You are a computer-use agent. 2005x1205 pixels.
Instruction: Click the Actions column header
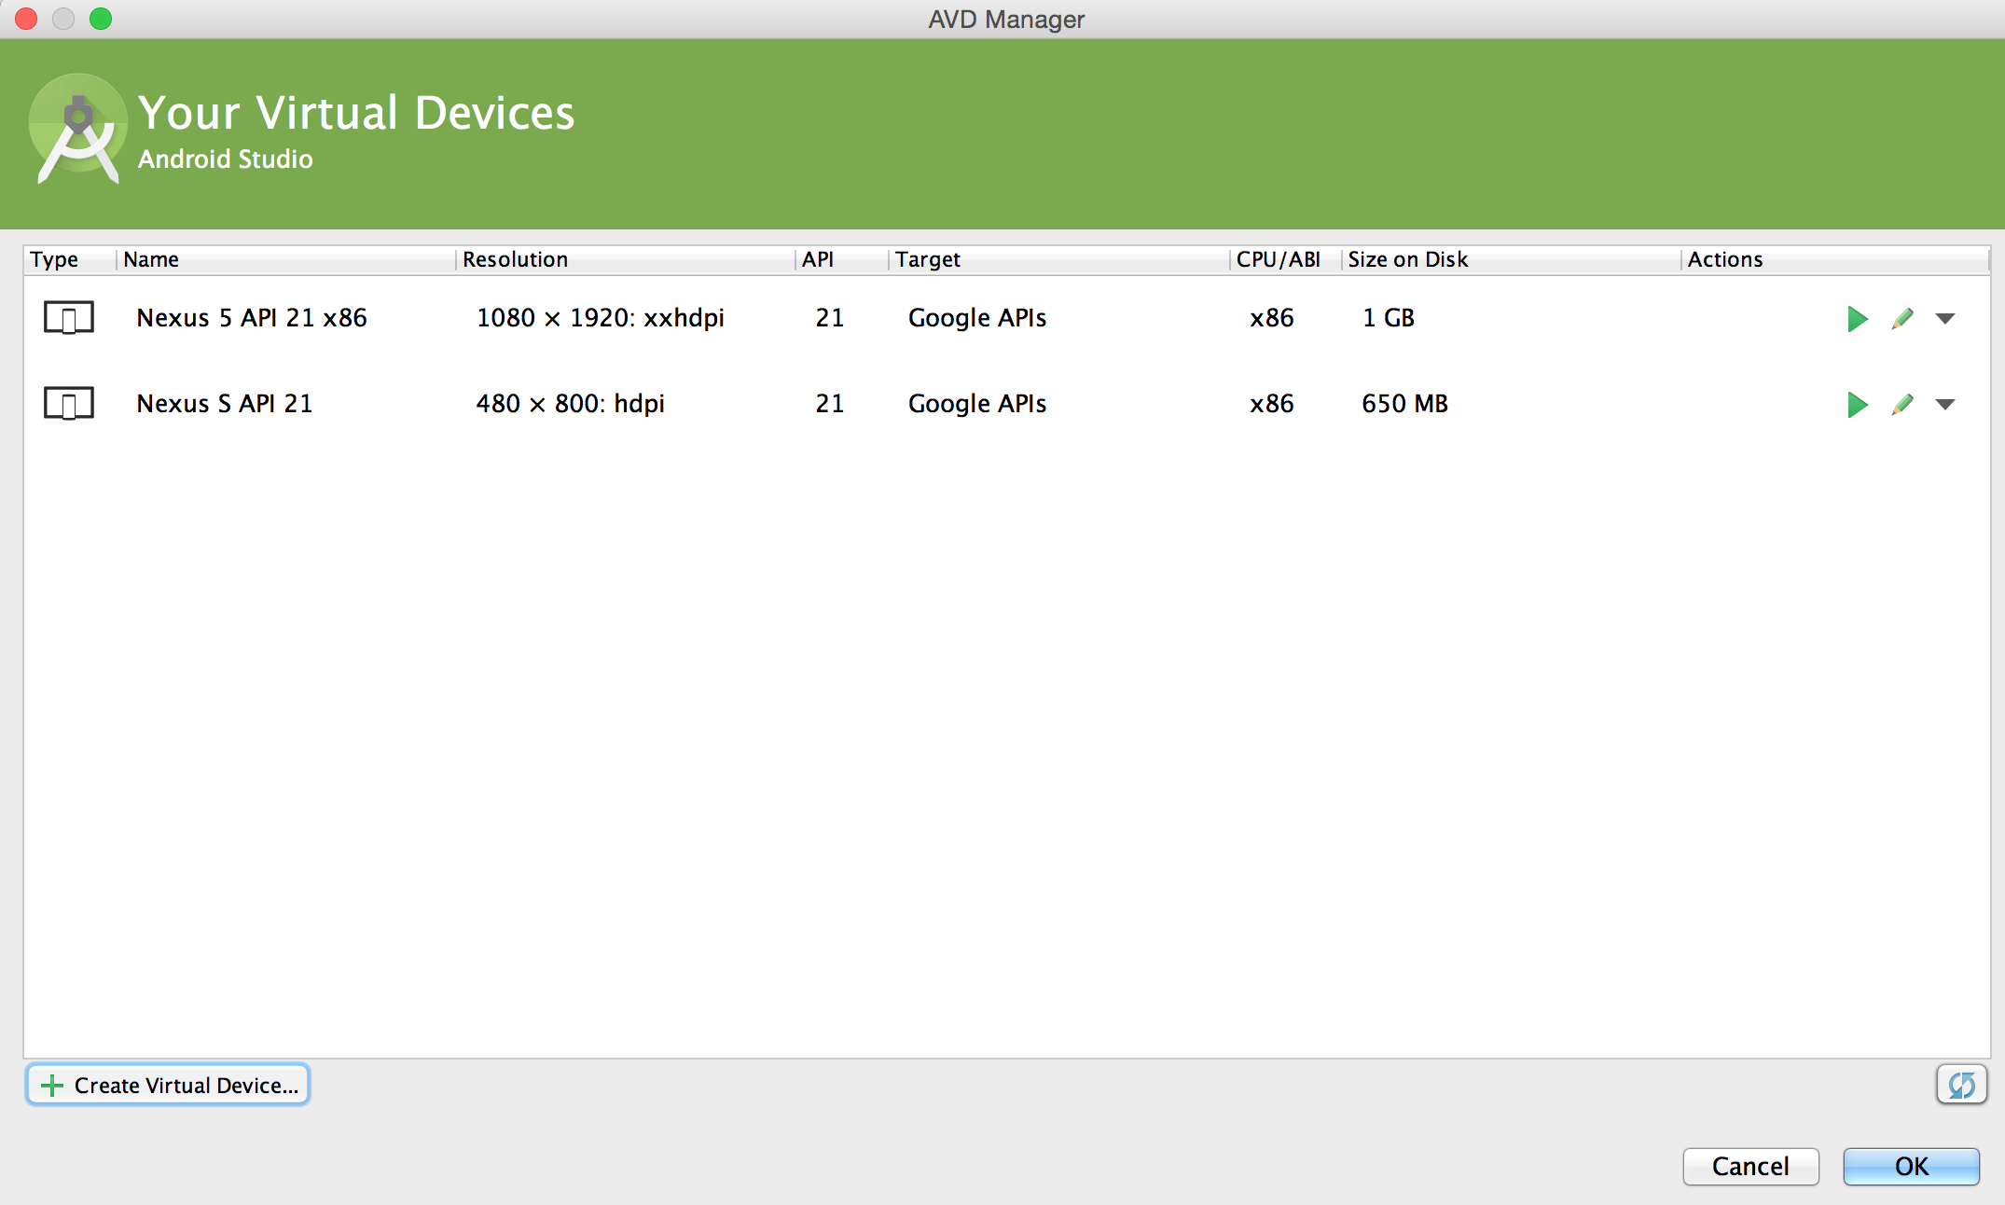1835,259
